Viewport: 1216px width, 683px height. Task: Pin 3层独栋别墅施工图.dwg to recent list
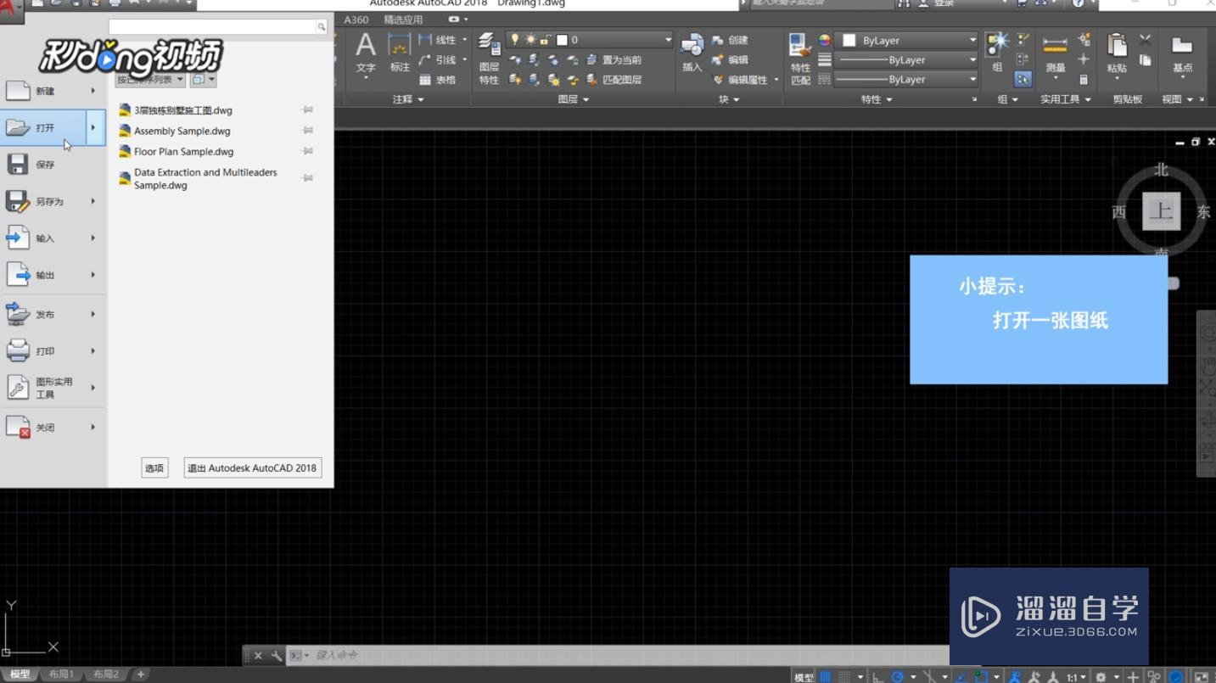308,110
